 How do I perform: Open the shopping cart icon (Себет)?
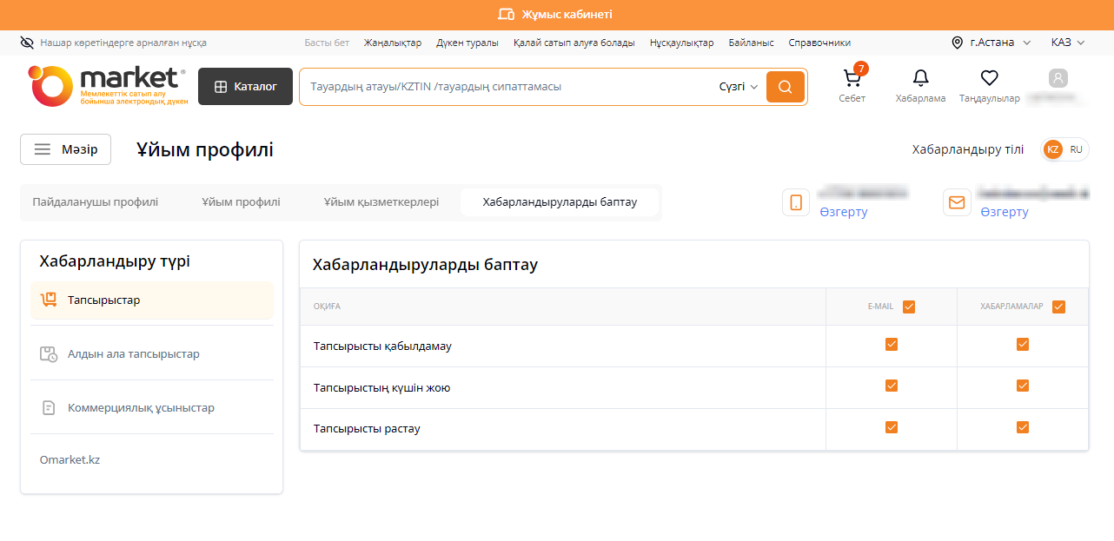tap(852, 79)
